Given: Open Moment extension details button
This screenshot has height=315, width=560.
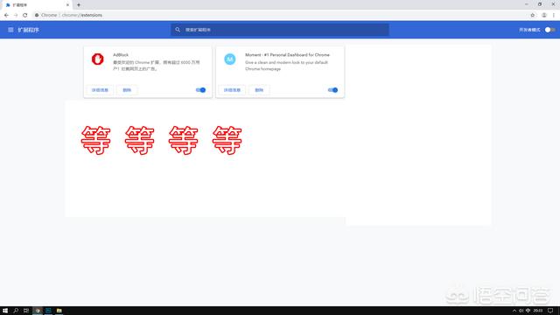Looking at the screenshot, I should (x=232, y=90).
